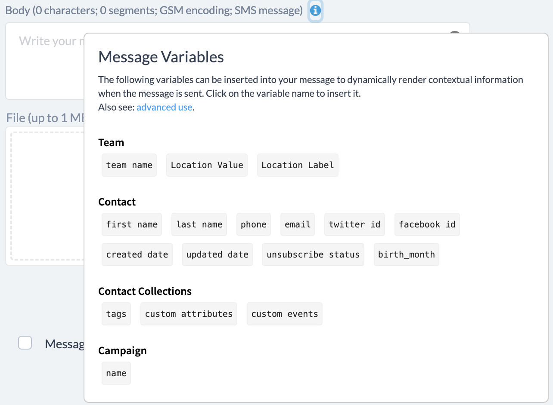Image resolution: width=553 pixels, height=405 pixels.
Task: Select the phone variable chip
Action: [254, 224]
